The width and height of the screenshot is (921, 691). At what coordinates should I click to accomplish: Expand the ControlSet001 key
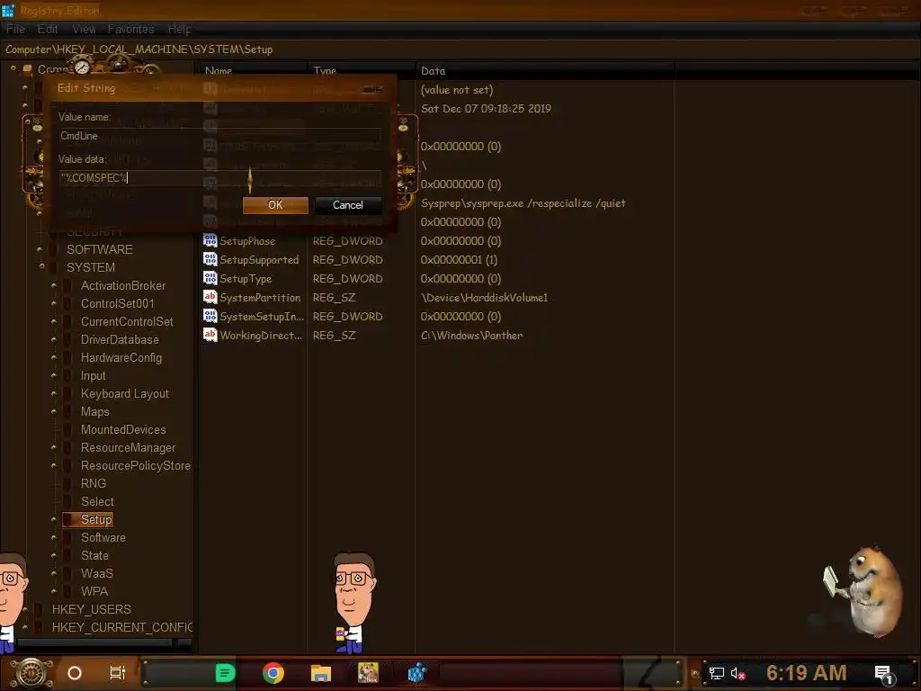point(54,304)
